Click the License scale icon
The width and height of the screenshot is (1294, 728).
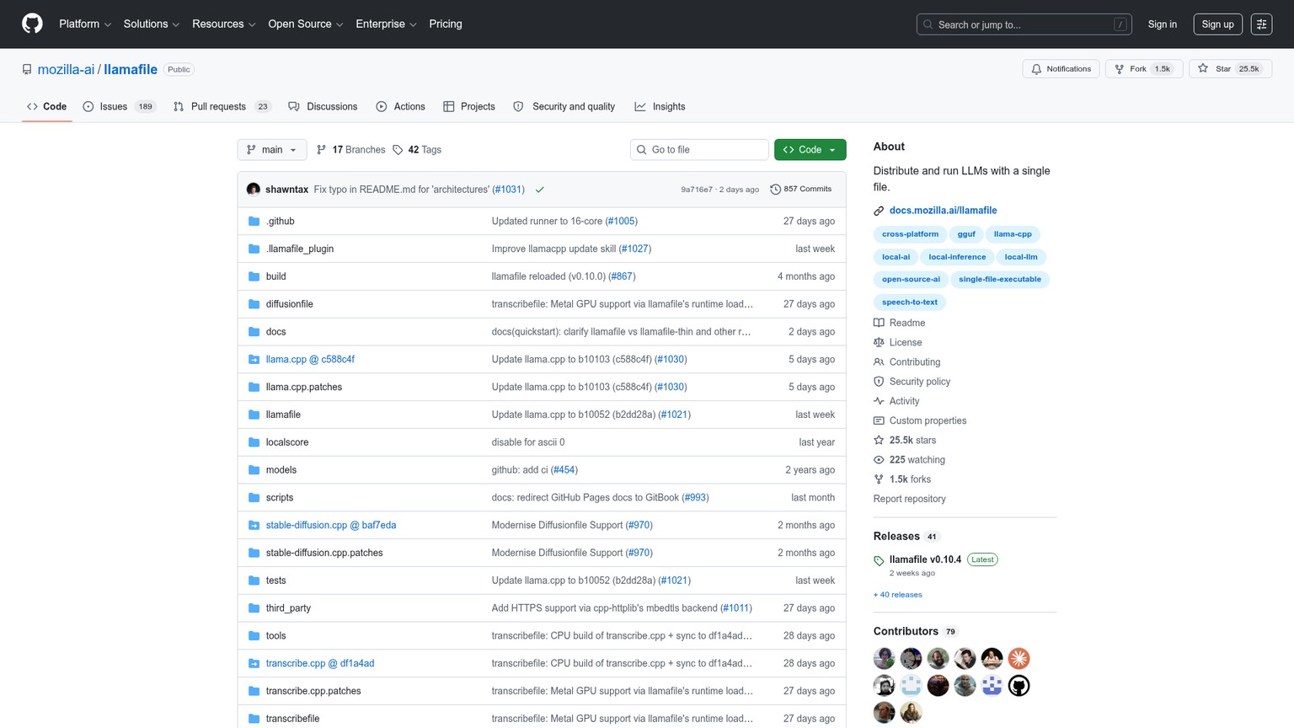pyautogui.click(x=879, y=343)
